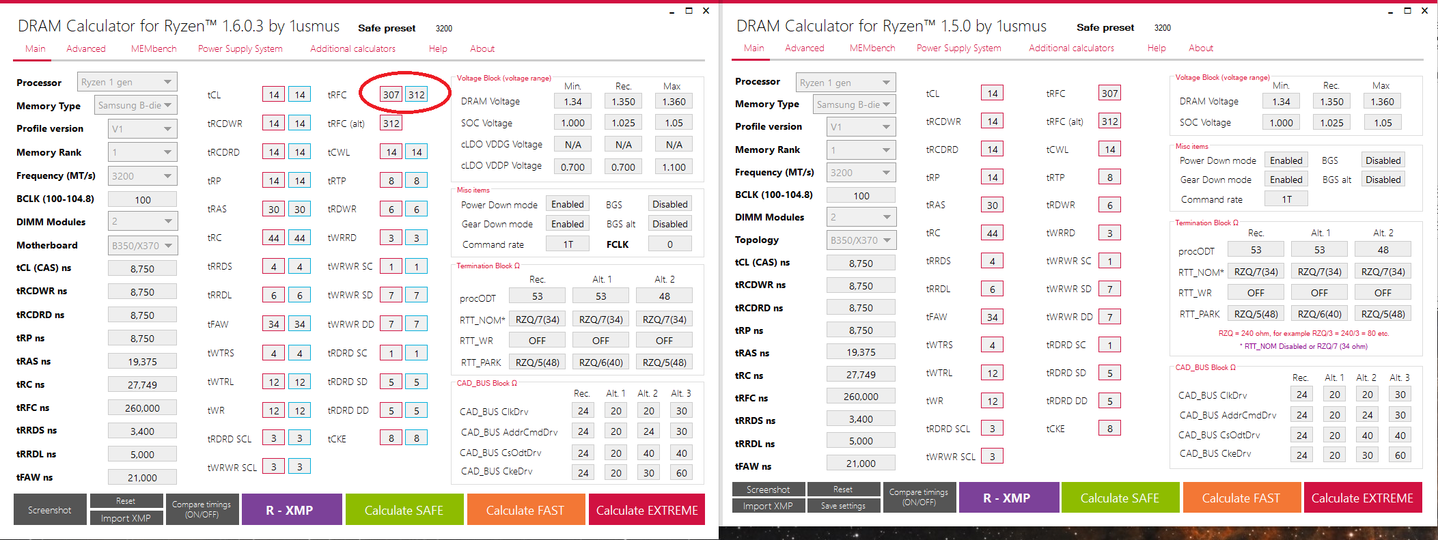1438x540 pixels.
Task: Close the 1.5.0 window
Action: (x=1424, y=11)
